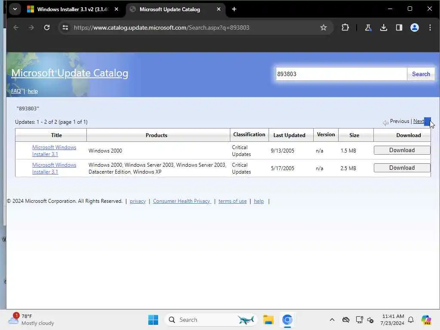
Task: Sort results by Title column
Action: click(x=56, y=135)
